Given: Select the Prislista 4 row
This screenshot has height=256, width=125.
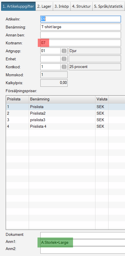Looking at the screenshot, I should tap(66, 126).
